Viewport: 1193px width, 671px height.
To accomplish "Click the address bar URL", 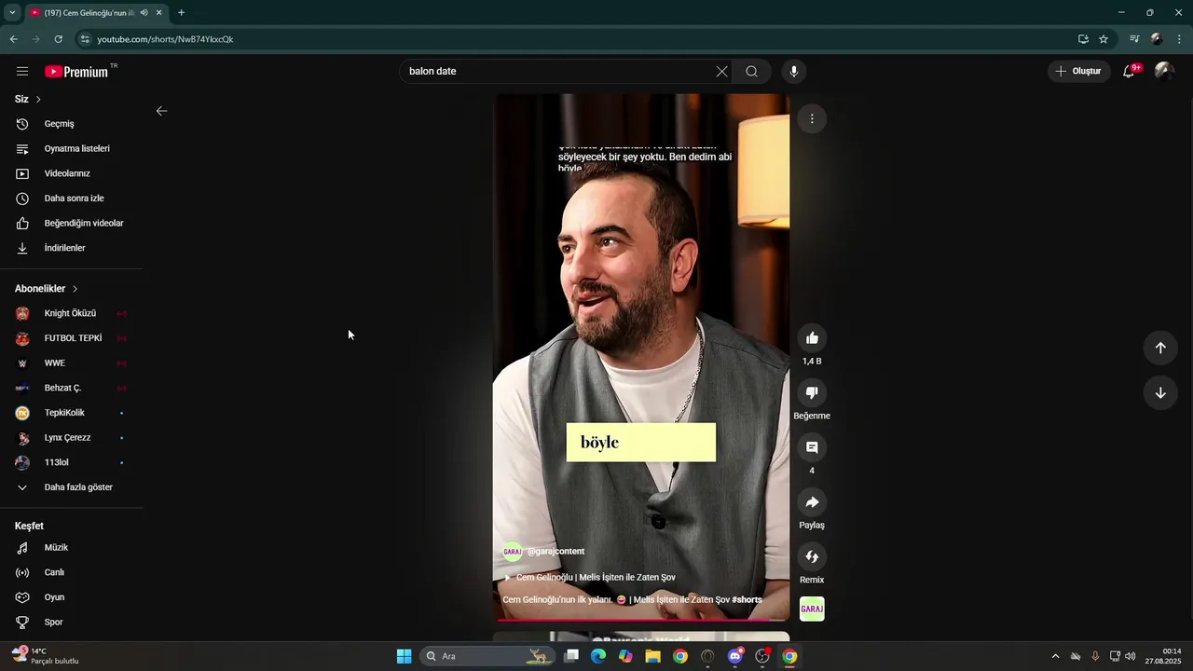I will tap(165, 39).
